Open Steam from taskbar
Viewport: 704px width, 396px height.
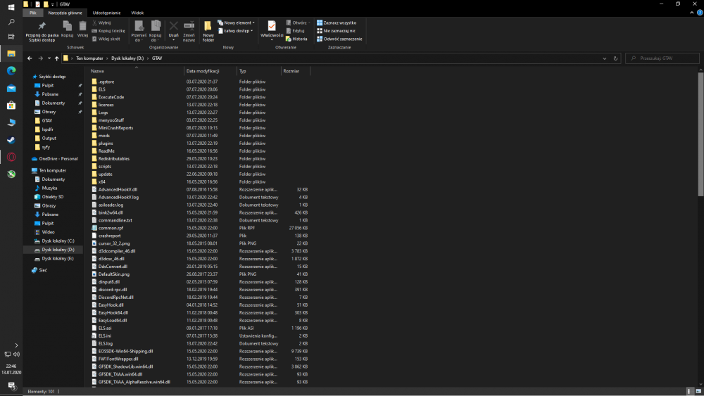11,140
